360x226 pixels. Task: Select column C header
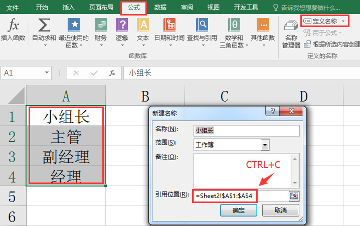tap(224, 95)
